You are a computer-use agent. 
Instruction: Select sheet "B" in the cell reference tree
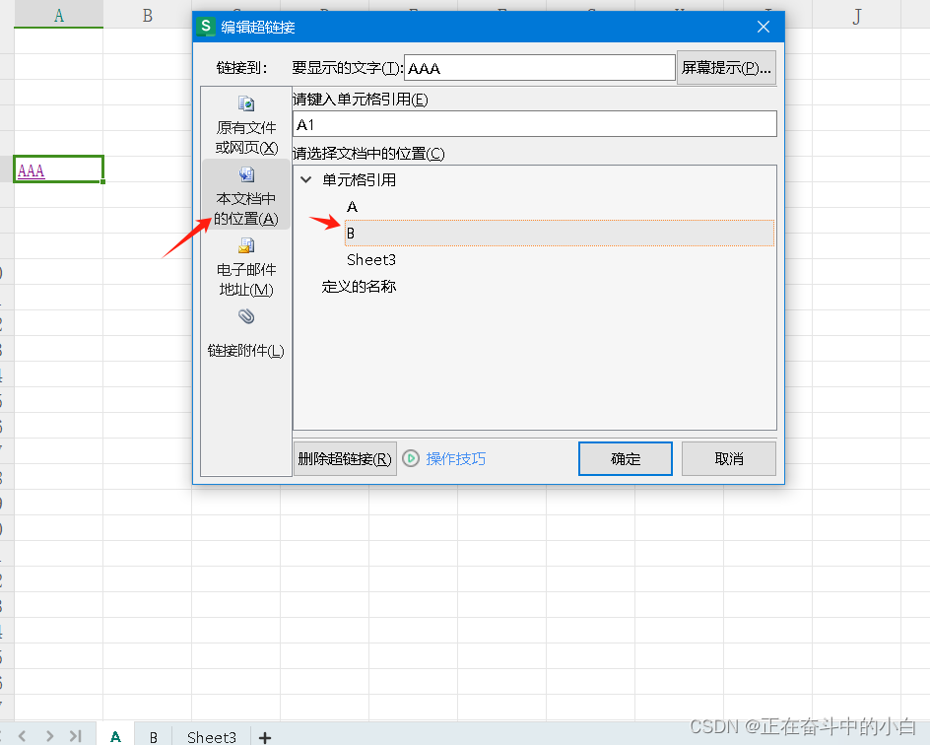(351, 233)
